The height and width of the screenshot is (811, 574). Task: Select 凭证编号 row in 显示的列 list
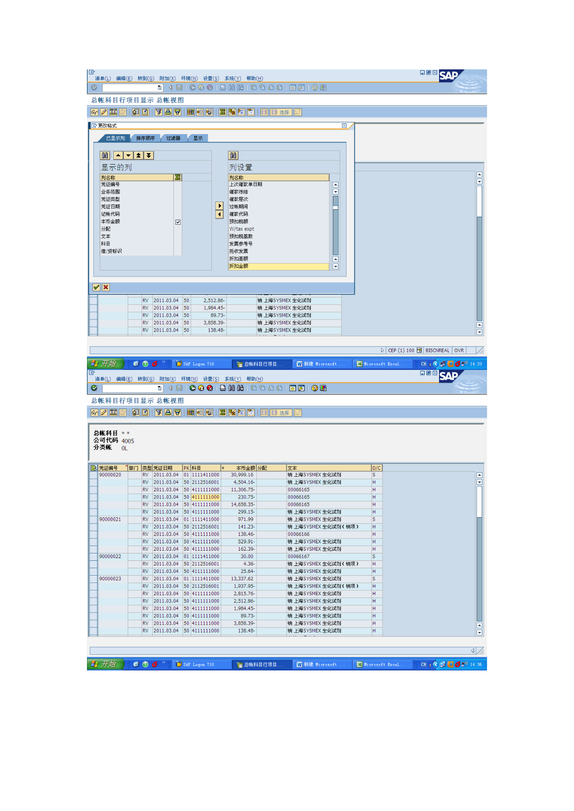(137, 184)
